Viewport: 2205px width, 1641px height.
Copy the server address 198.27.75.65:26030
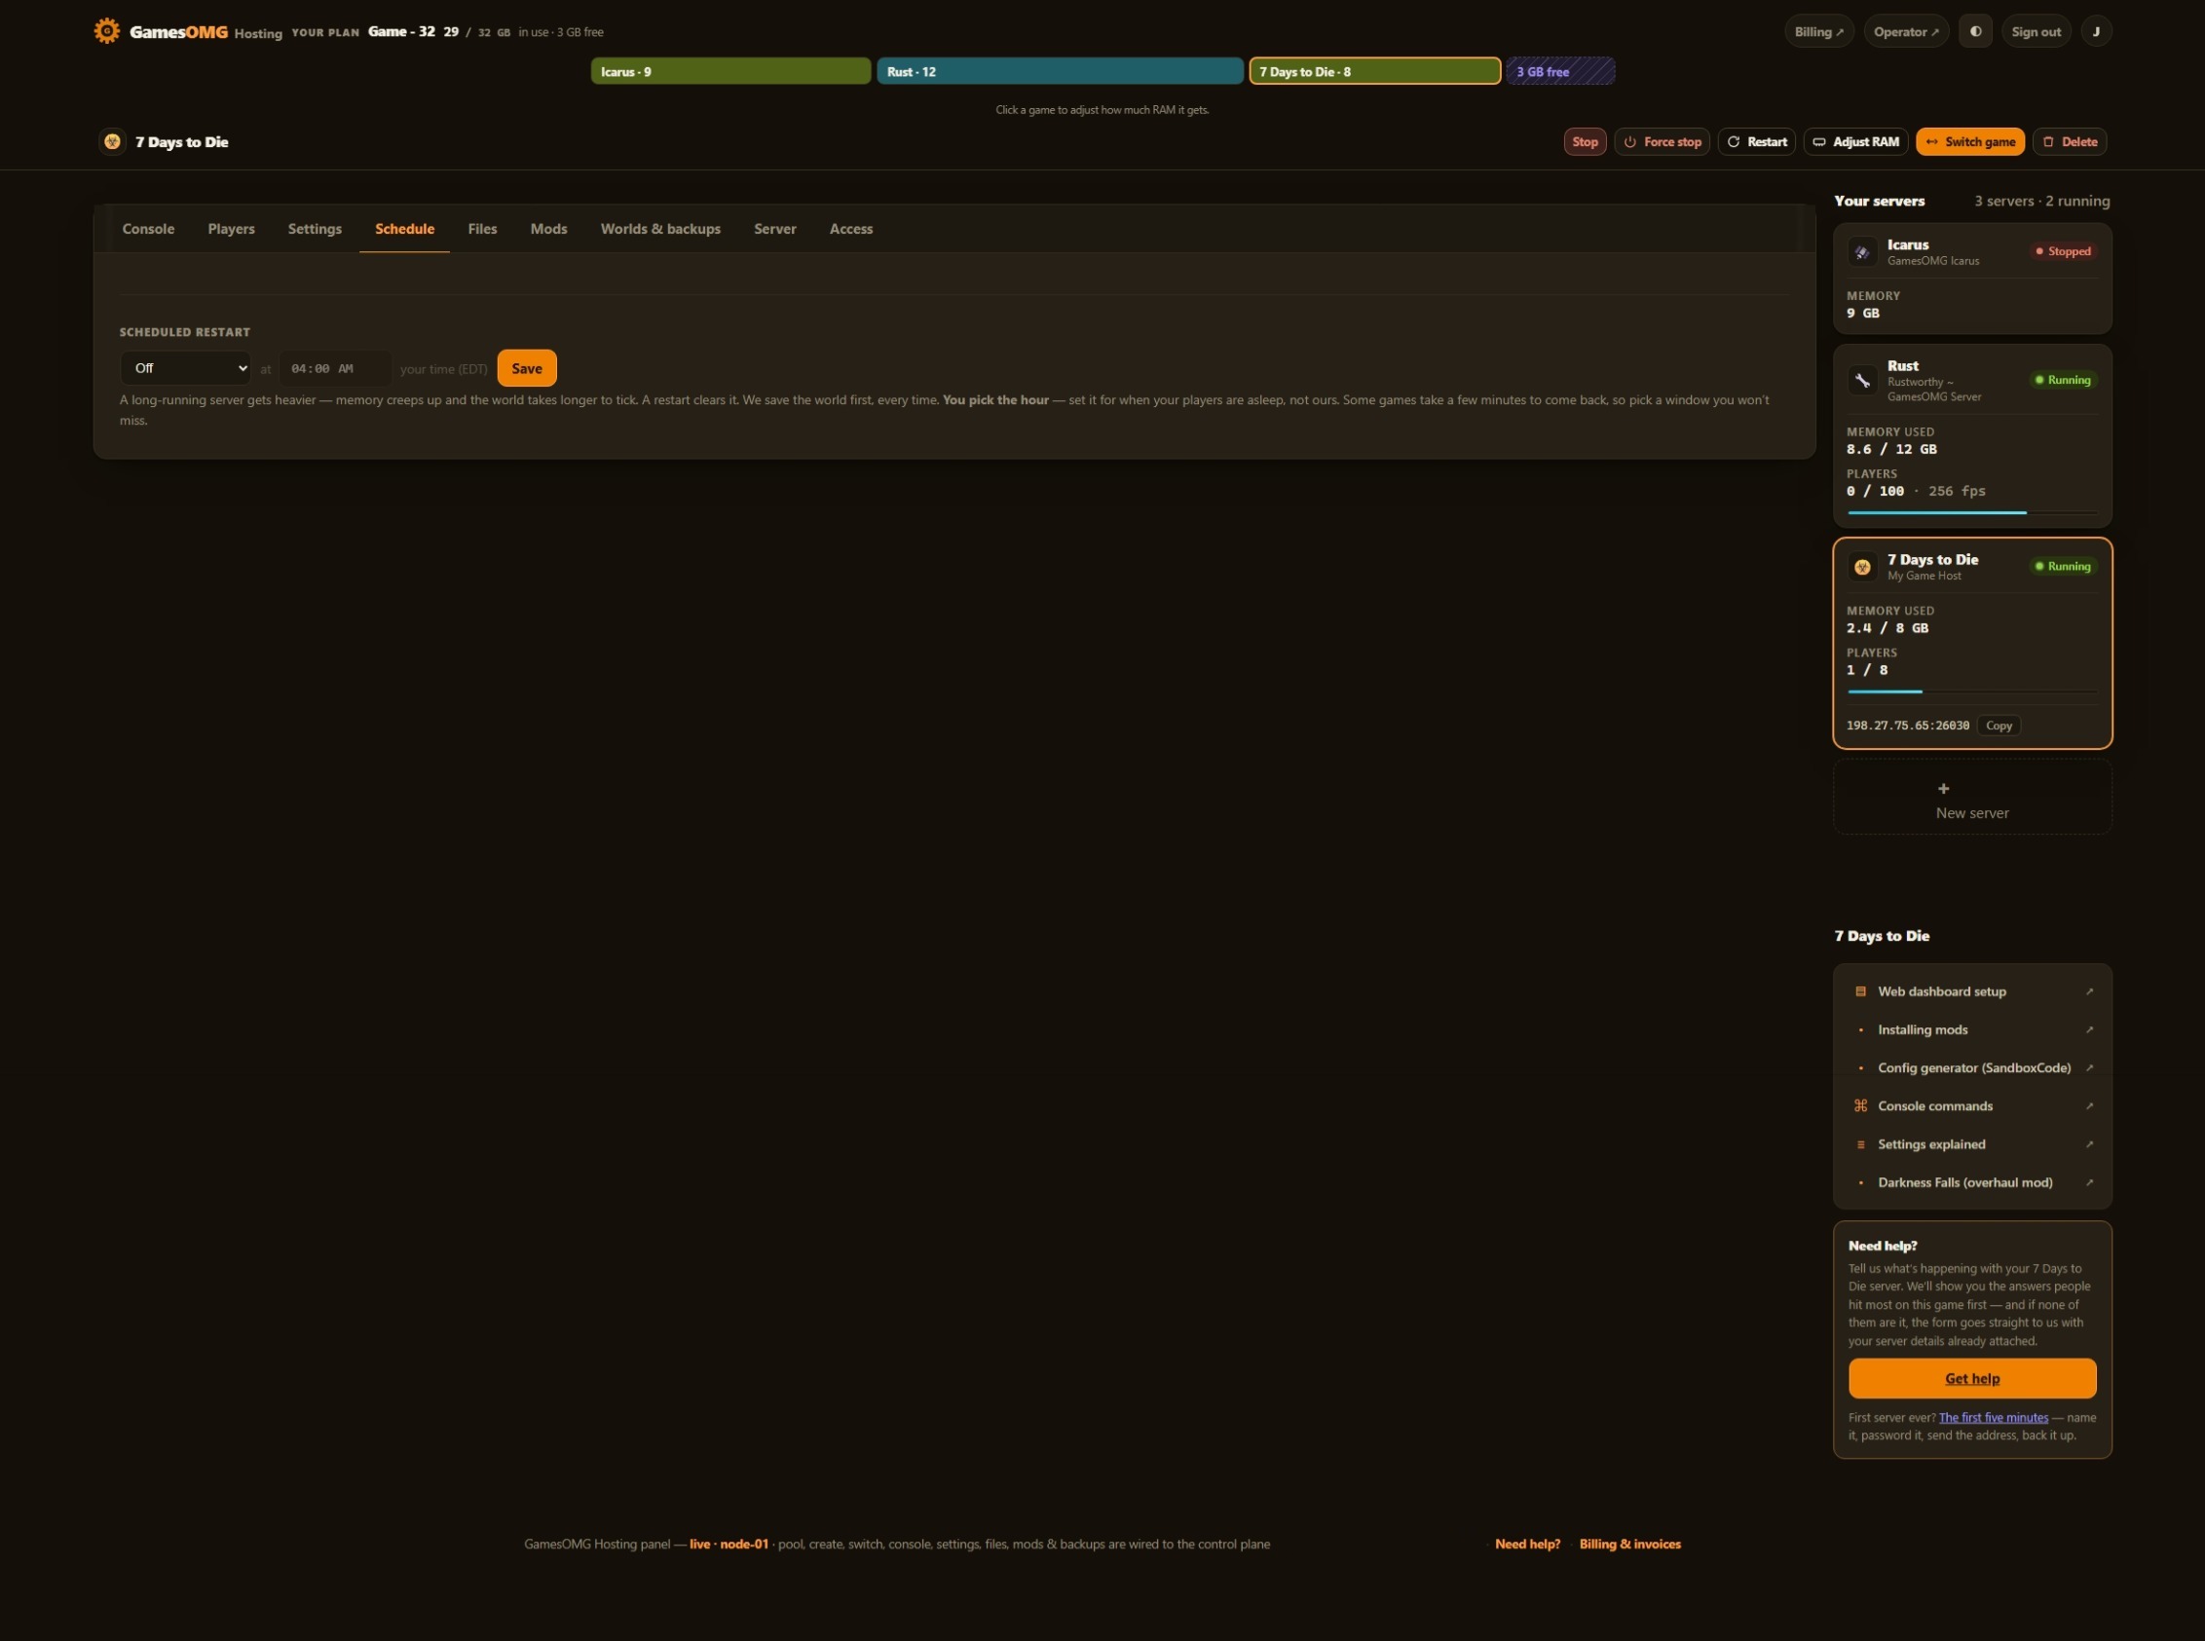(1999, 727)
